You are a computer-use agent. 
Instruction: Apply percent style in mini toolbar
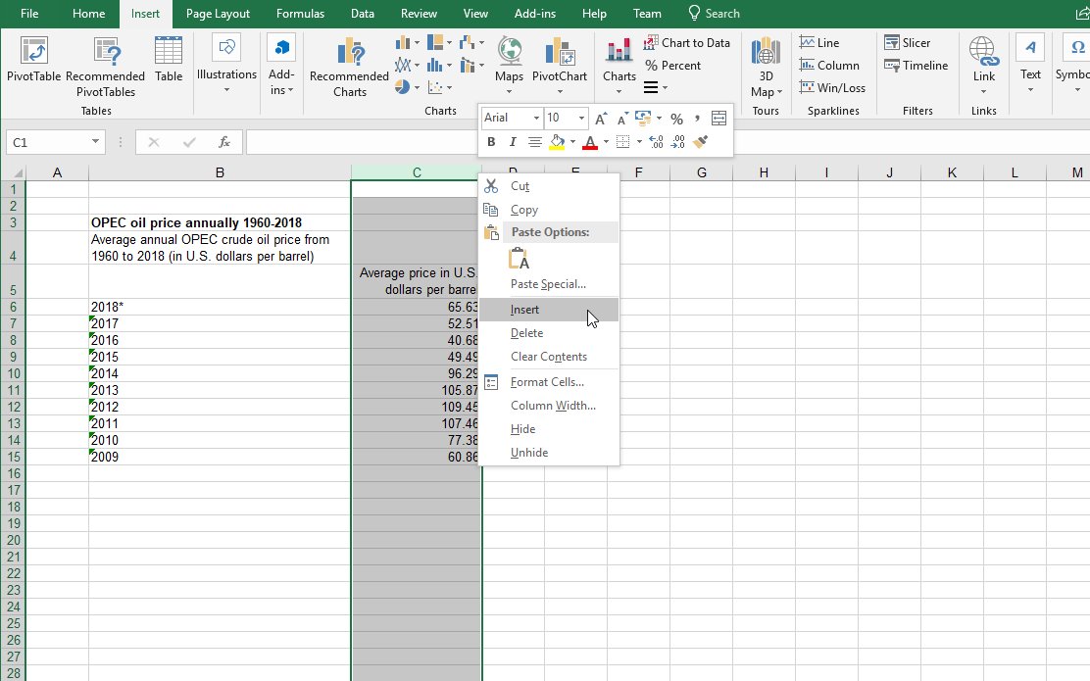(x=676, y=119)
